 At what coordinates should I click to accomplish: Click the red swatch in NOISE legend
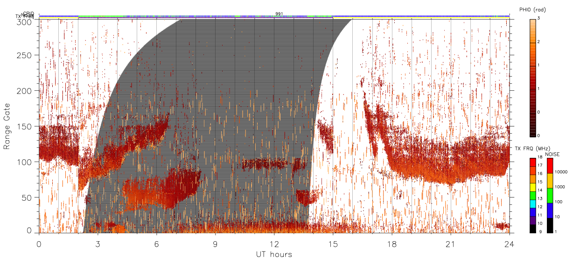[550, 166]
